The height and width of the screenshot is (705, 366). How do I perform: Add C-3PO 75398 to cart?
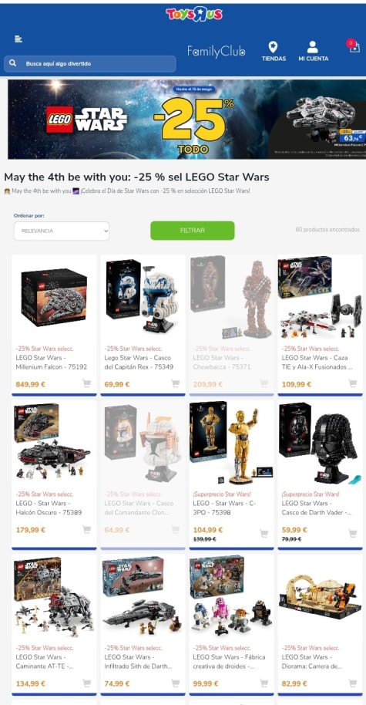[264, 533]
